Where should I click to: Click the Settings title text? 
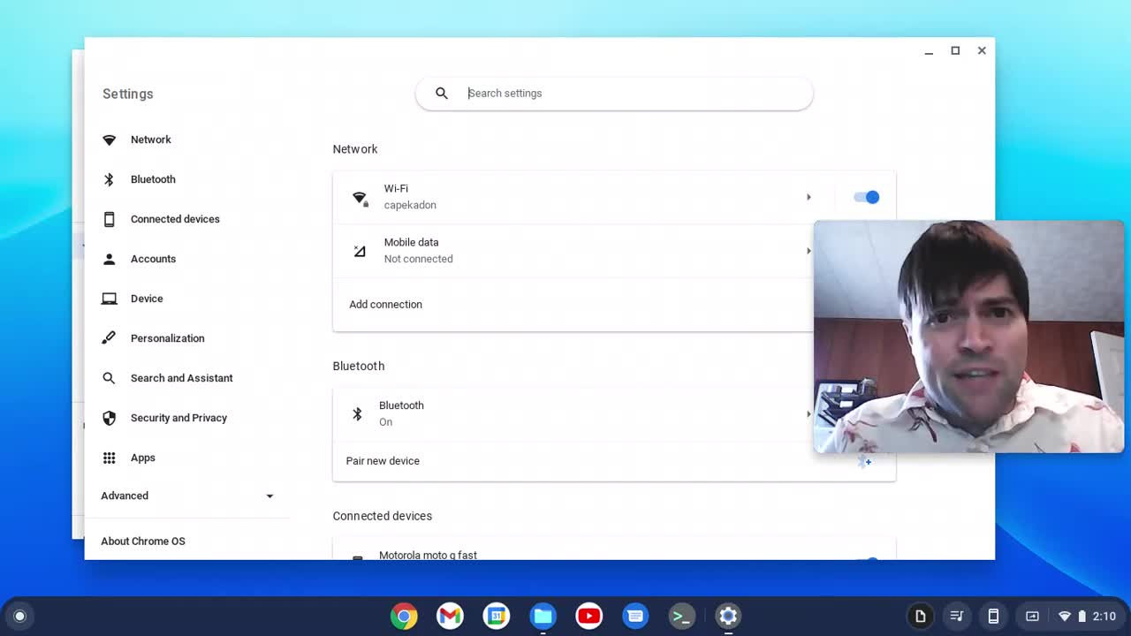(x=127, y=94)
